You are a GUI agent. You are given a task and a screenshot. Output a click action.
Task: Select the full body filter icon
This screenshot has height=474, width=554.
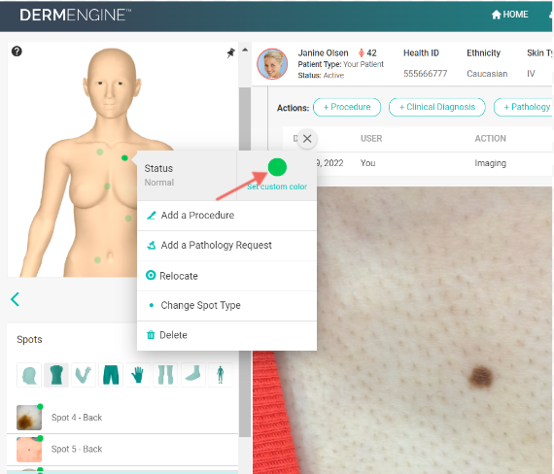(220, 375)
